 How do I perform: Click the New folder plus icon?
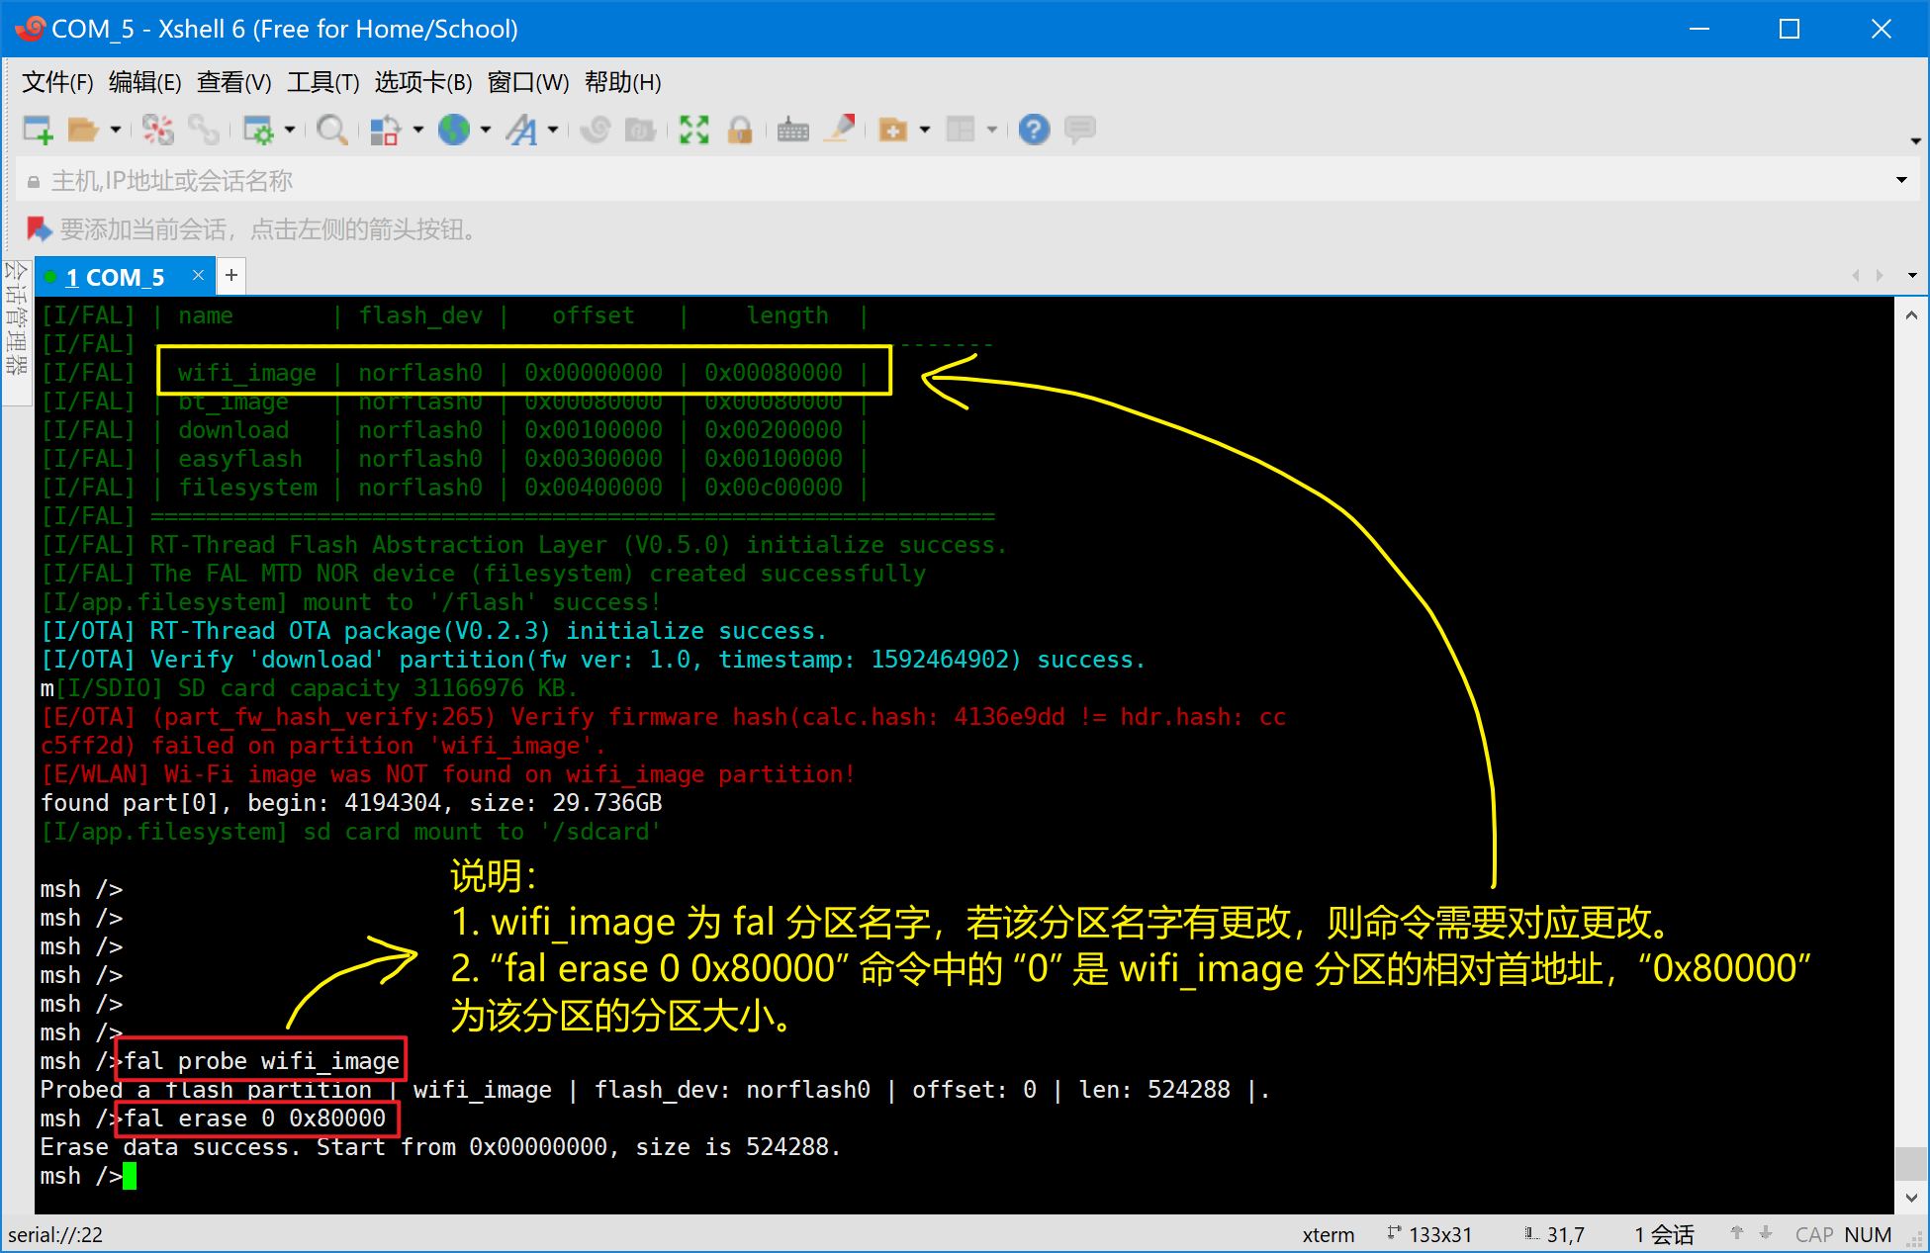893,130
